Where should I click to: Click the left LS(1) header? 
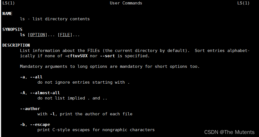(x=9, y=3)
